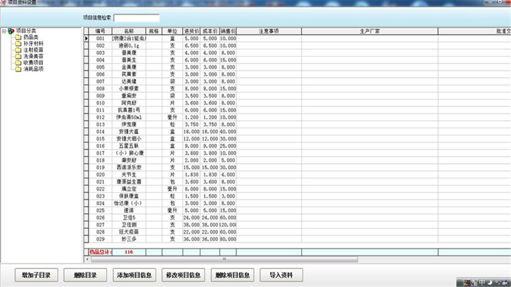Click the 导入资料 button

pos(281,275)
